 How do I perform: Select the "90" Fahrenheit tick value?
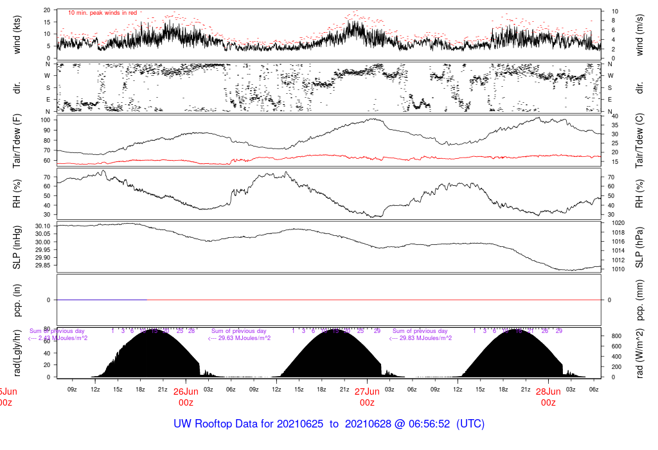pos(47,130)
